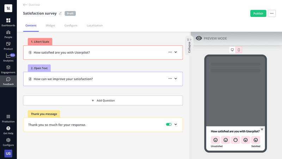
Task: Open options menu for Likert Scale question
Action: pyautogui.click(x=170, y=52)
